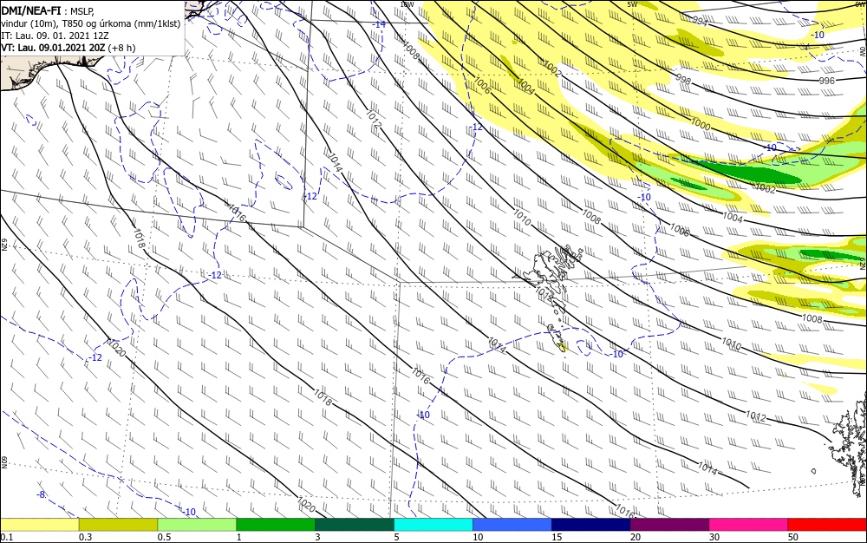Click the 'IT: Lau. 09. 01. 2021 12Z' line
This screenshot has width=867, height=543.
(55, 36)
